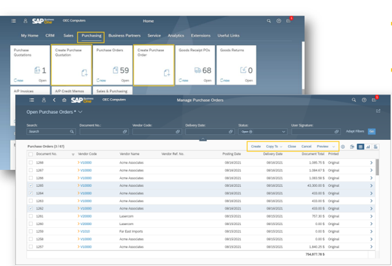Click magnifier icon in the Search field
Viewport: 392px width, 266px height.
point(72,132)
